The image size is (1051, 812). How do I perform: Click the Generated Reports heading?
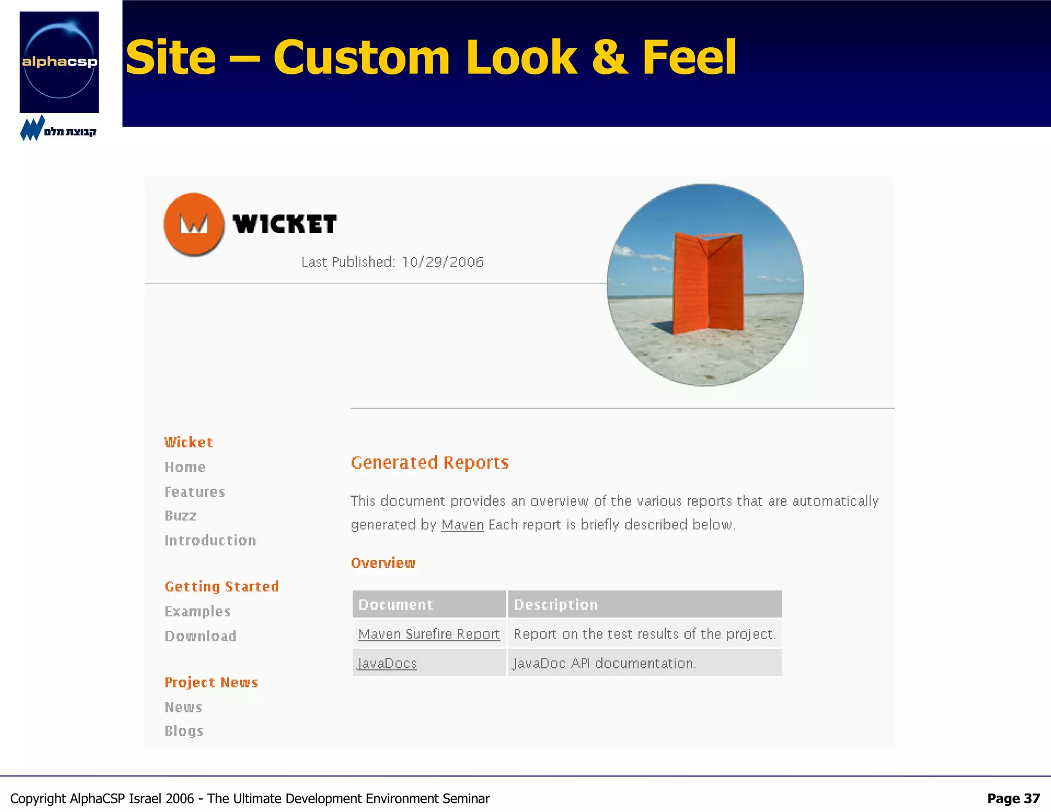tap(430, 462)
